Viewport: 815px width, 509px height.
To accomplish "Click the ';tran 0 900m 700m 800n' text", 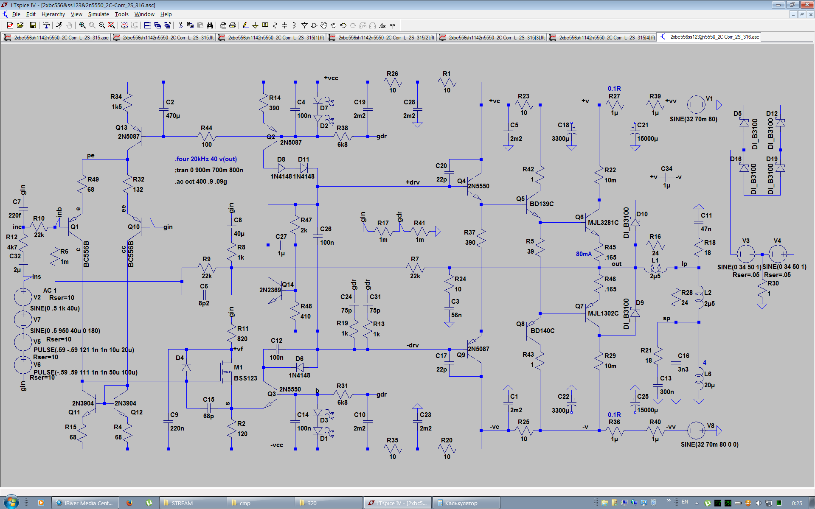I will click(x=209, y=170).
